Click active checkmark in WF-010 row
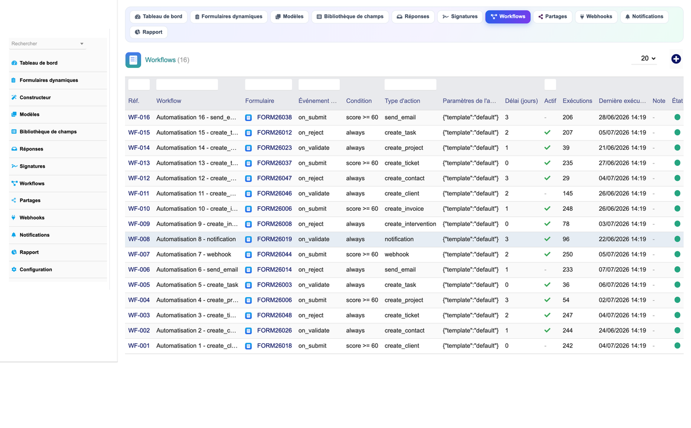Viewport: 691px width, 428px height. 547,209
